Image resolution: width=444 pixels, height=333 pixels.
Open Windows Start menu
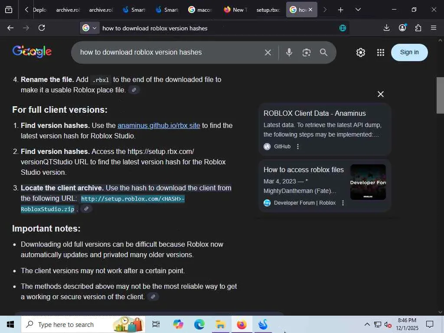coord(10,324)
